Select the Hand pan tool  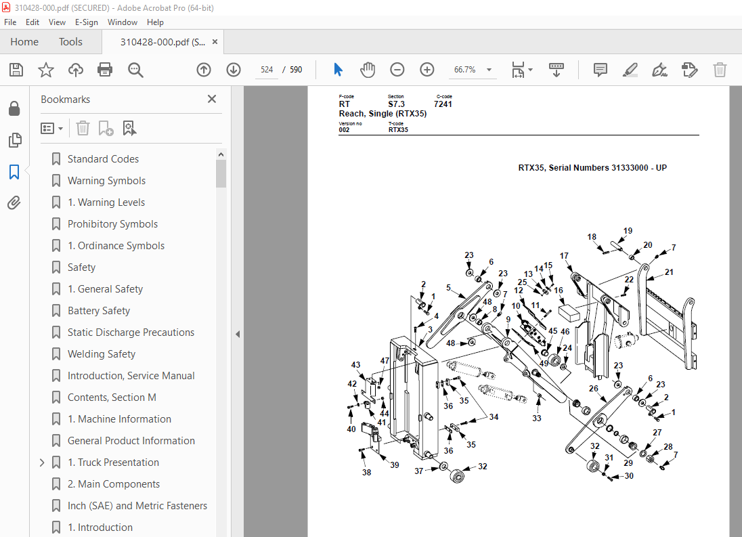click(x=367, y=70)
